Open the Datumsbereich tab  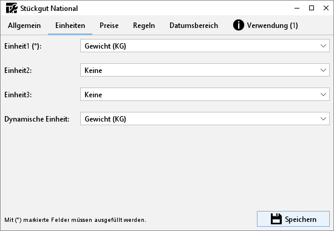tap(194, 26)
